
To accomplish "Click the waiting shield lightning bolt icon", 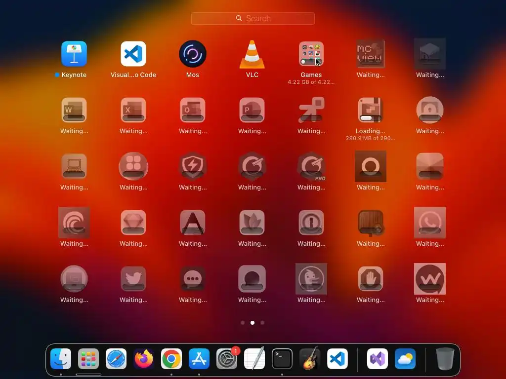I will pyautogui.click(x=193, y=166).
